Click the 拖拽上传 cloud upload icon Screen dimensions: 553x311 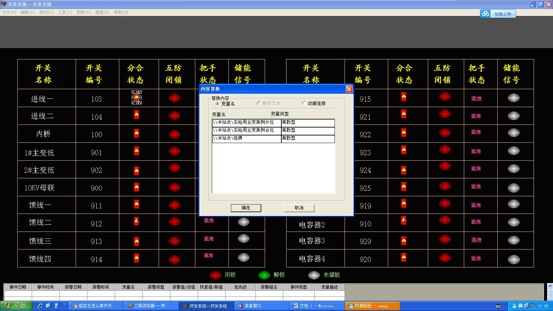coord(486,14)
